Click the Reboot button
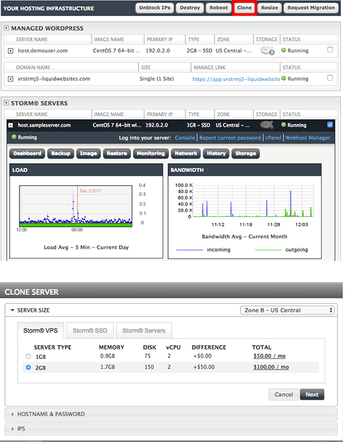 218,8
